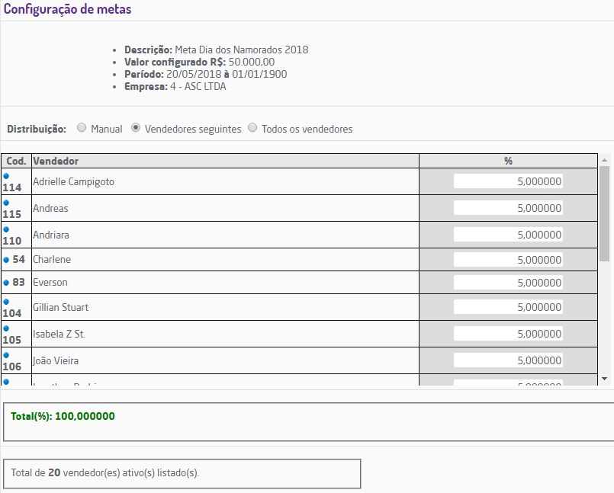Select Todos os vendedores option
The image size is (614, 493).
[x=252, y=129]
